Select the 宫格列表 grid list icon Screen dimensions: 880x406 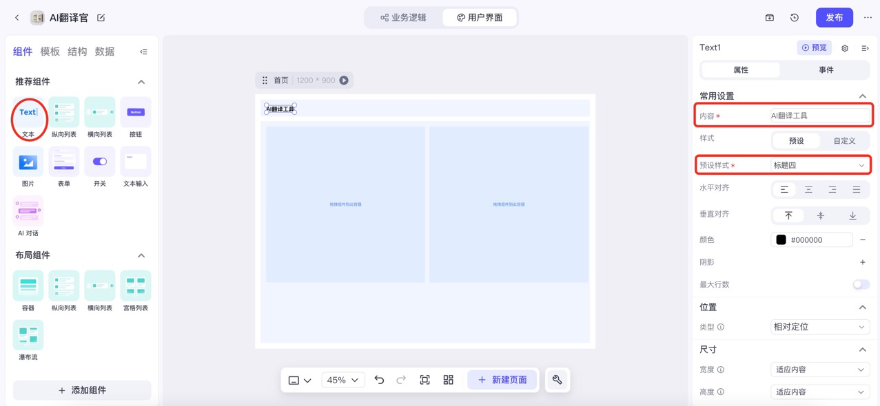tap(135, 286)
